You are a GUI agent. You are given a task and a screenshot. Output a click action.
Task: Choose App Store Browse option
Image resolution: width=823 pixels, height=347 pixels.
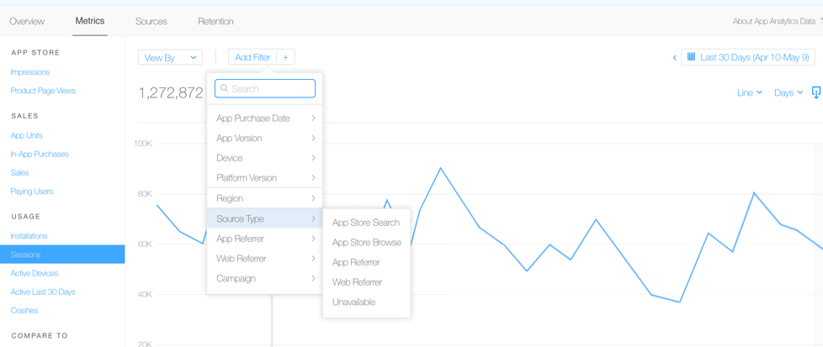point(366,243)
